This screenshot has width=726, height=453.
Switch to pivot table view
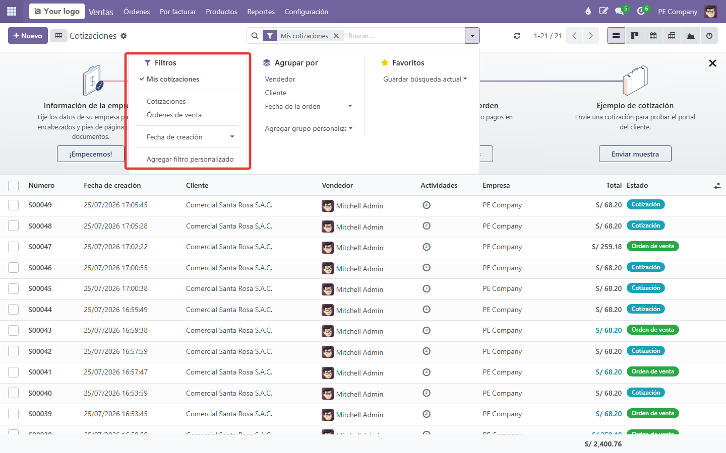coord(672,36)
